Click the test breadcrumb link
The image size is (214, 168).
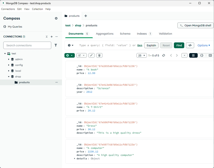[x=68, y=25]
